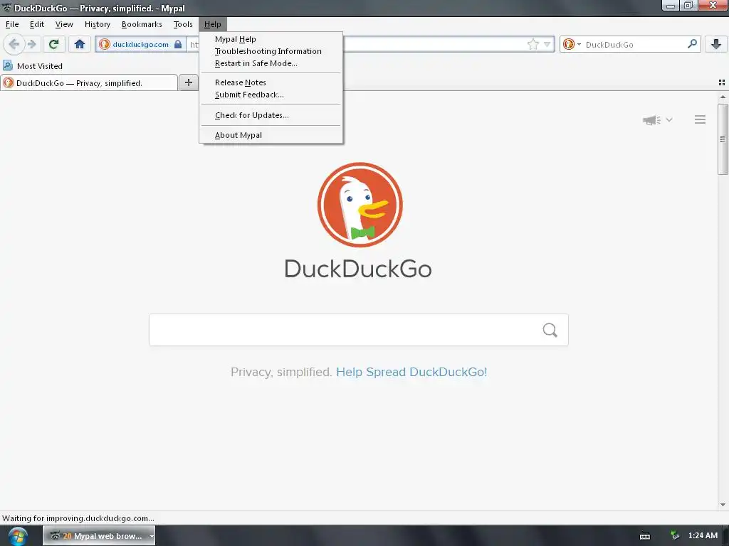Click the DuckDuckGo duck logo
The image size is (729, 546).
pos(360,204)
